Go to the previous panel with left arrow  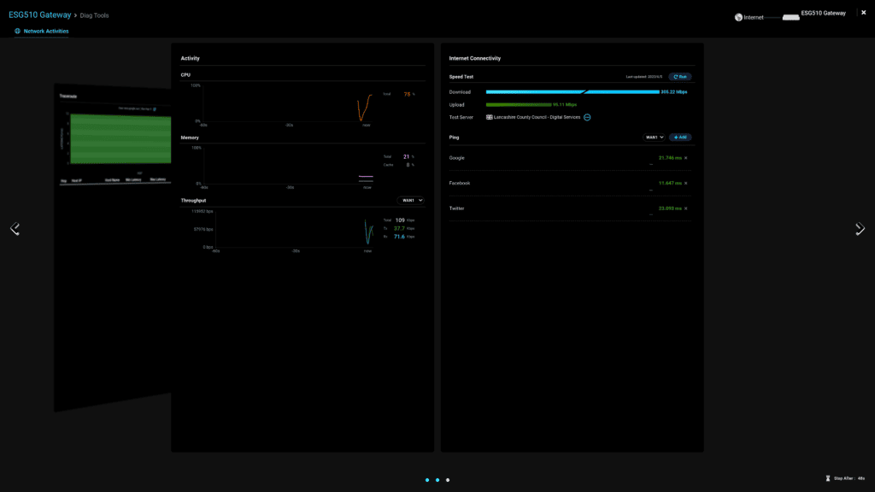point(15,229)
